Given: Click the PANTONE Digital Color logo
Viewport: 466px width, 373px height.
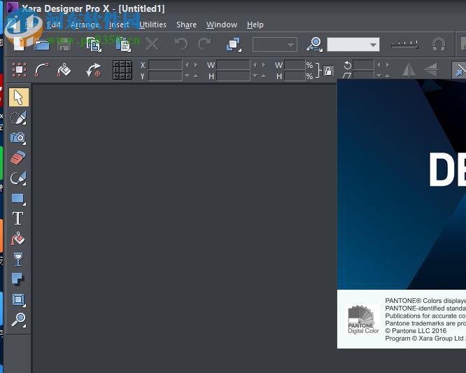Looking at the screenshot, I should (x=363, y=320).
